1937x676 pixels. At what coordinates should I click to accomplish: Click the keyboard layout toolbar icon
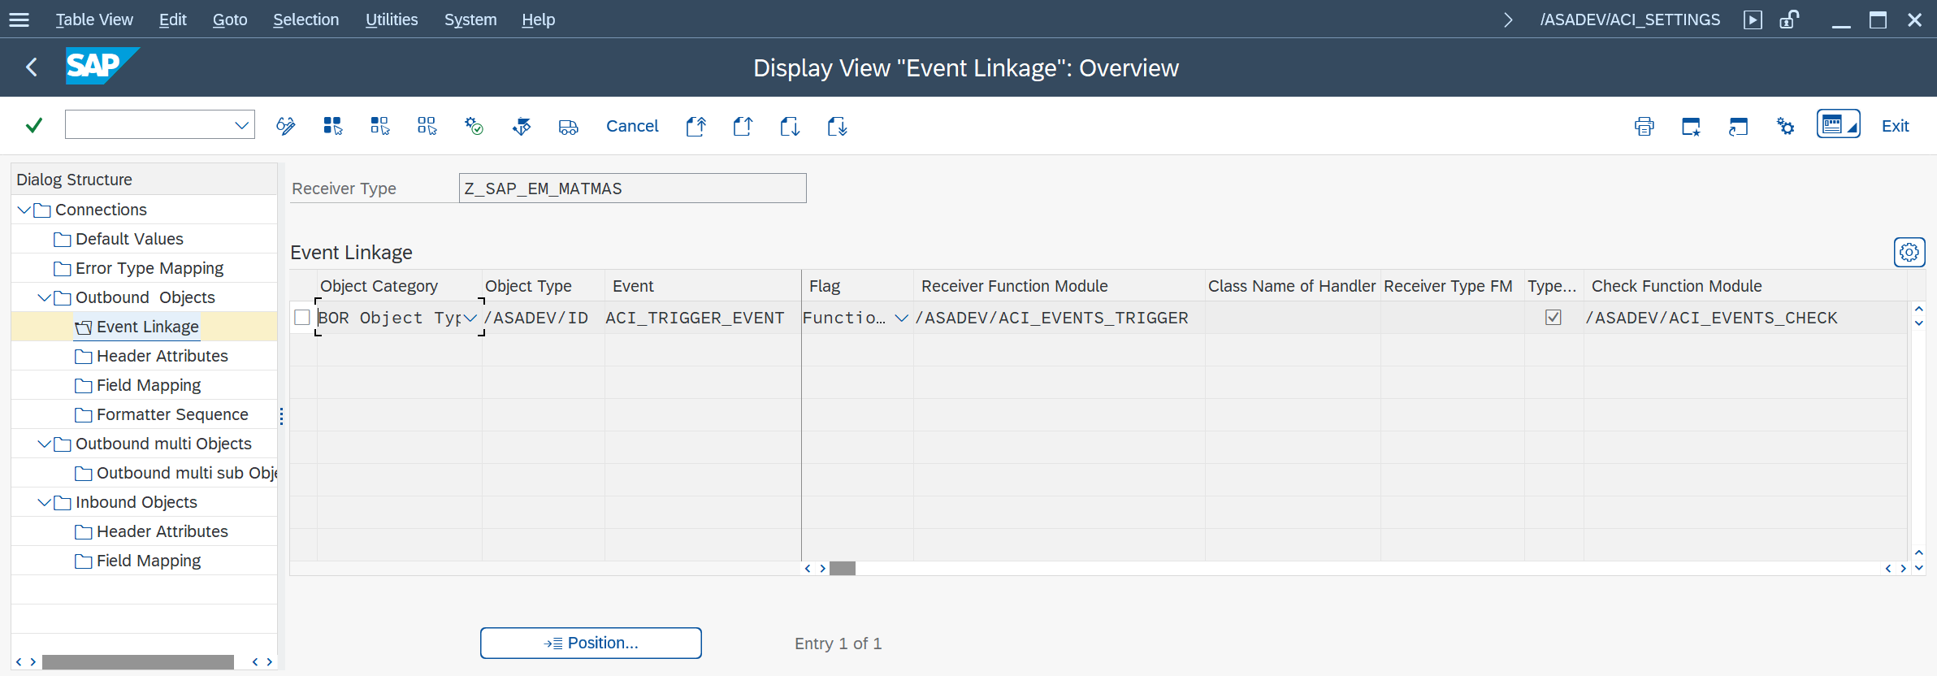click(x=1838, y=124)
